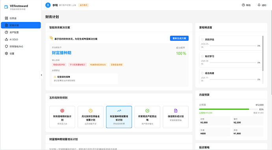Click the 定期复盘调整 goal tag
The image size is (272, 150).
tap(116, 65)
